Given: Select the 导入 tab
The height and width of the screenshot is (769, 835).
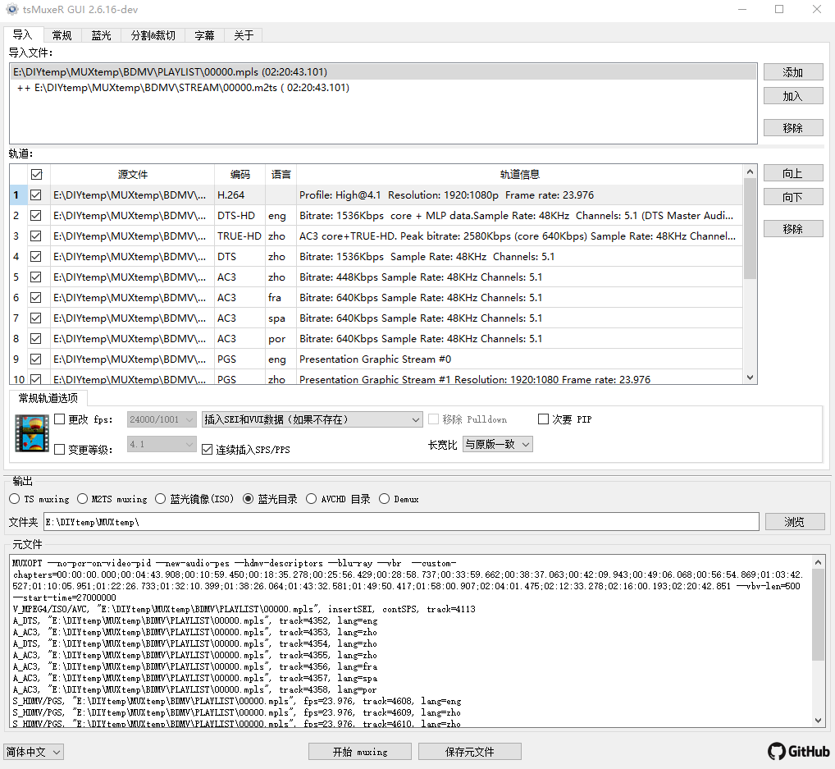Looking at the screenshot, I should 23,34.
